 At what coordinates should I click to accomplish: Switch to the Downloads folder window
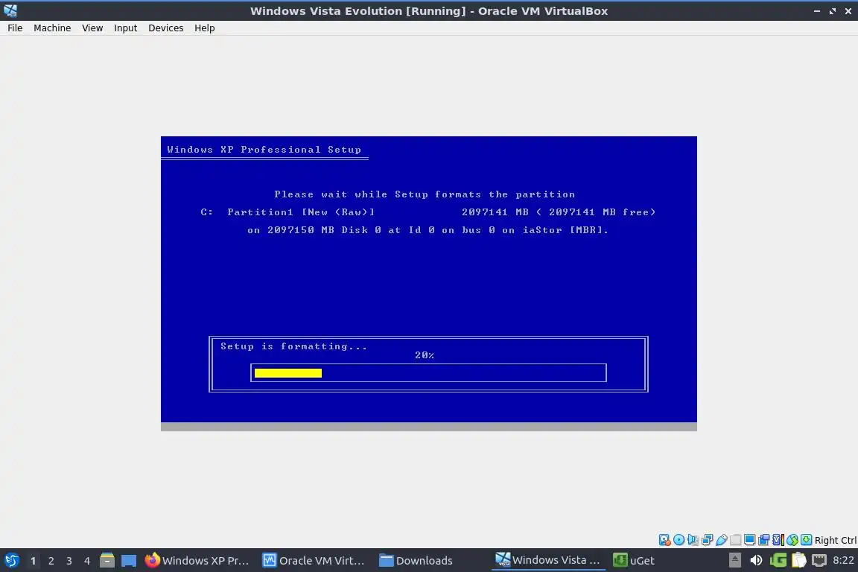[416, 561]
